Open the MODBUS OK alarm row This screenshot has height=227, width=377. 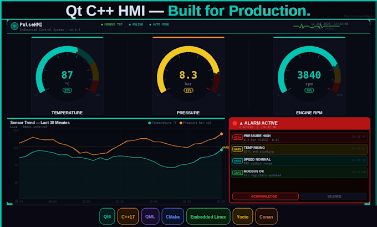point(299,173)
